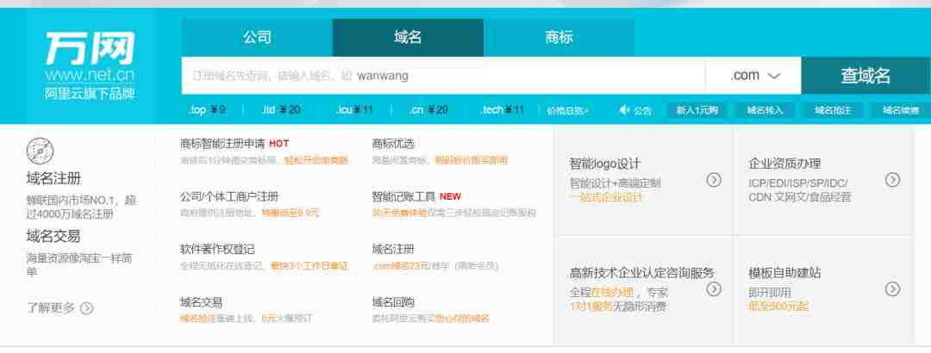Open 商标智能注册申请 link
931x353 pixels.
[222, 144]
